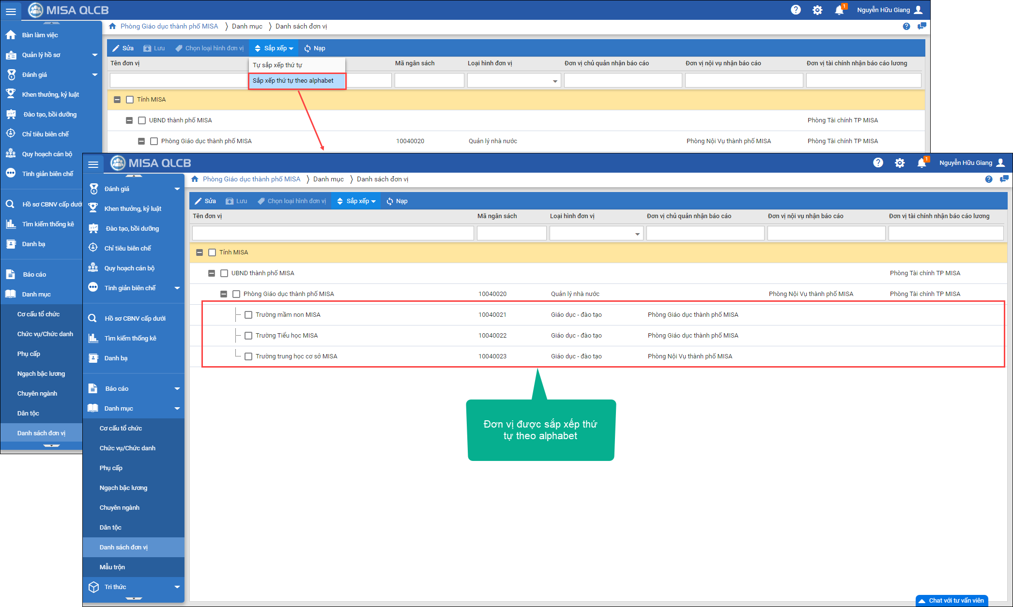
Task: Open the Tri thức cube icon in the sidebar
Action: [x=93, y=587]
